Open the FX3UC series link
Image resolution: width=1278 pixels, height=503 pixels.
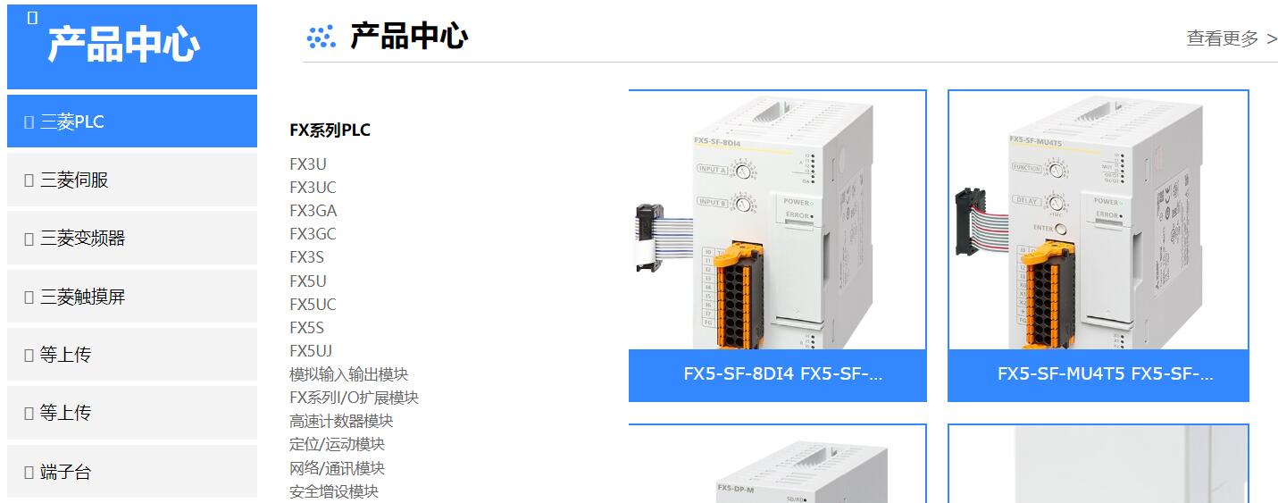[x=313, y=188]
